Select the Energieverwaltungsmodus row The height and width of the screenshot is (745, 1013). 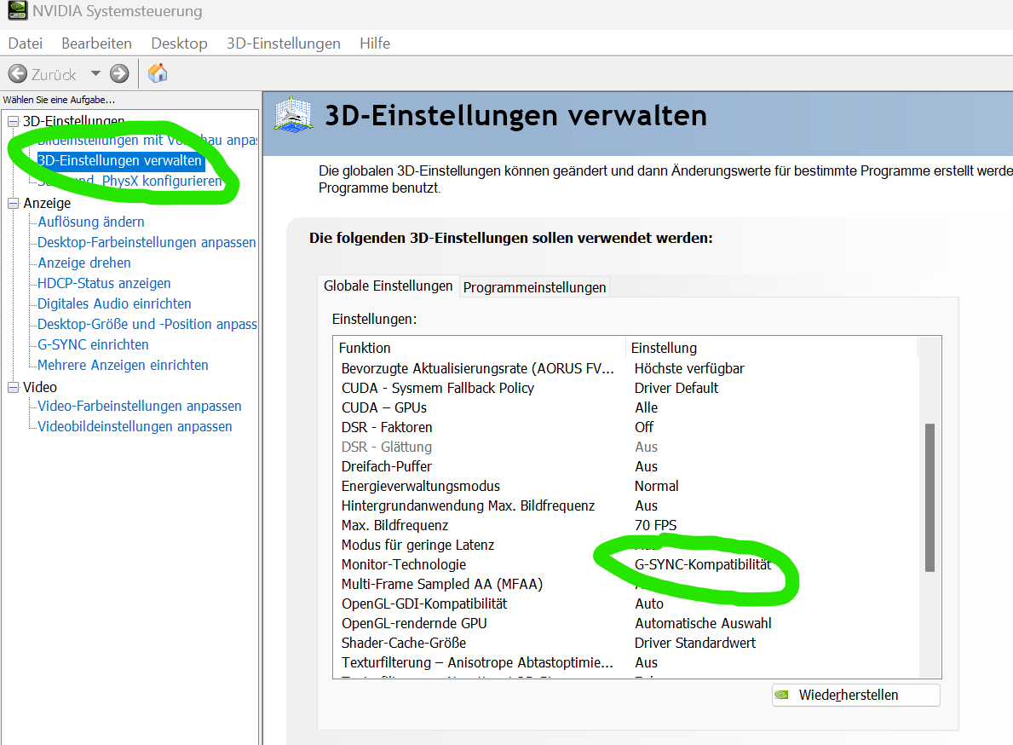625,486
